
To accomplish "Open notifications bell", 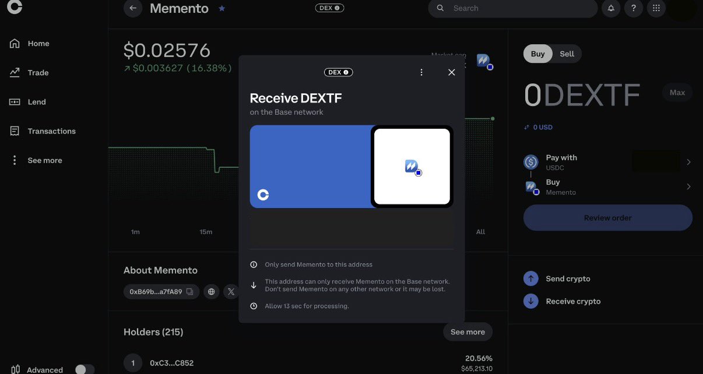I will tap(611, 8).
